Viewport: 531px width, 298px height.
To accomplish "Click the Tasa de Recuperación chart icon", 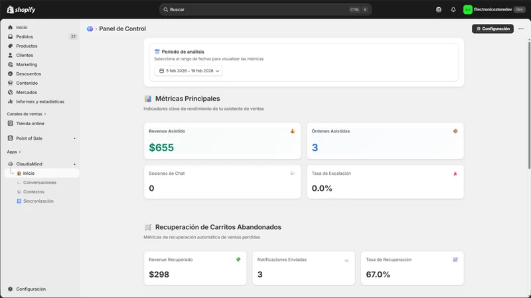I will tap(455, 260).
